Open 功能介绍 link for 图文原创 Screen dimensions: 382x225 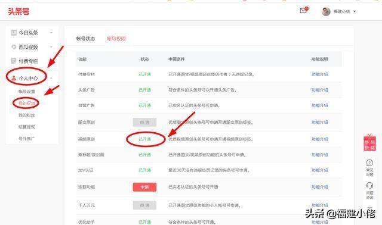click(x=320, y=122)
